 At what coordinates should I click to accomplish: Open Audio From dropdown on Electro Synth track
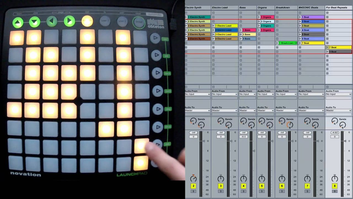click(197, 94)
